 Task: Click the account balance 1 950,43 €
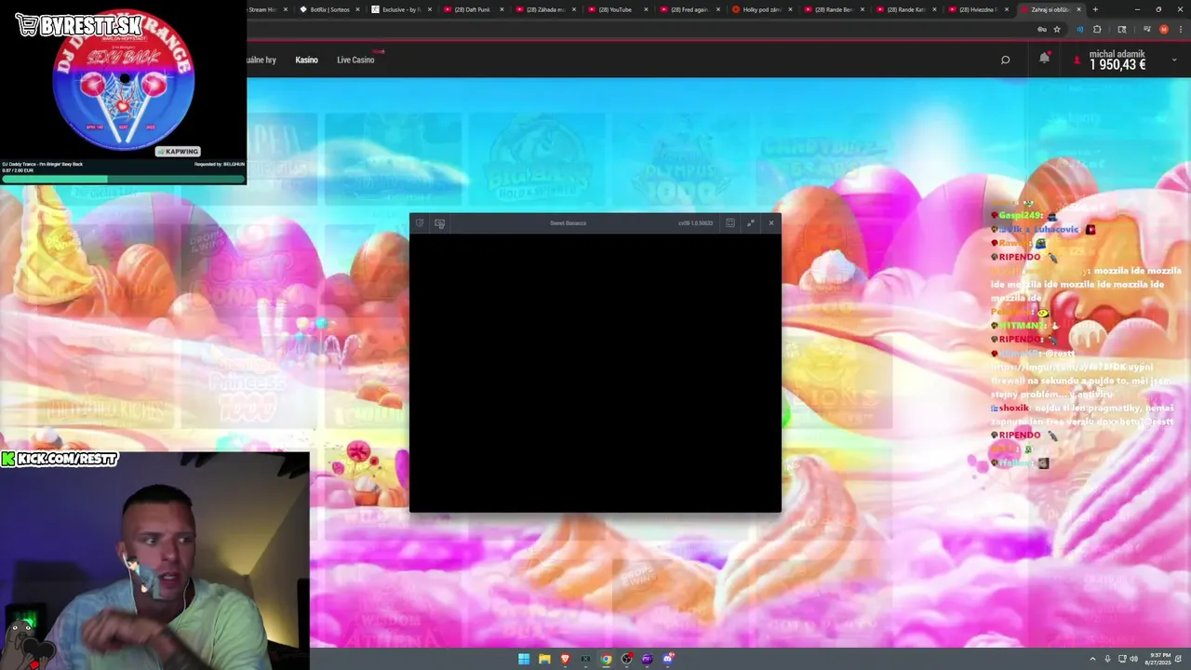coord(1117,65)
